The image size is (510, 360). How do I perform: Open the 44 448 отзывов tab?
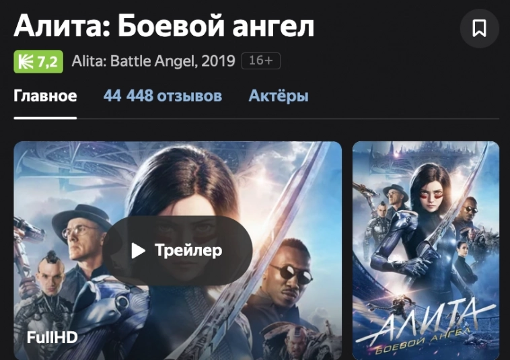pyautogui.click(x=163, y=96)
